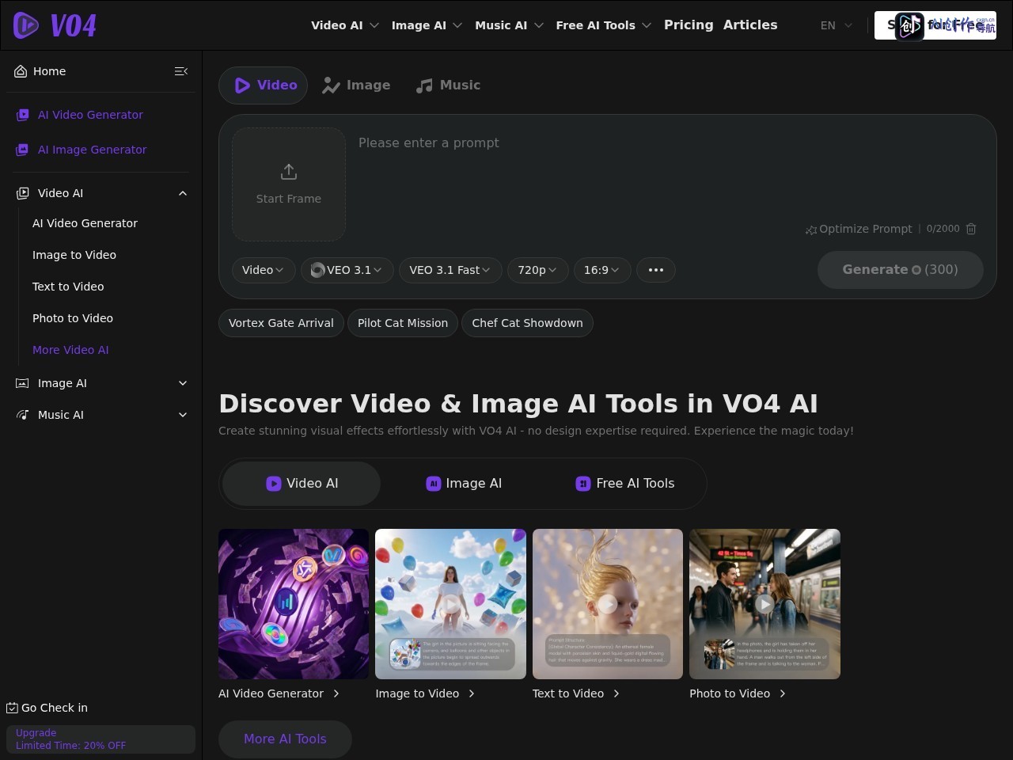Use the Chef Cat Showdown preset
Image resolution: width=1013 pixels, height=760 pixels.
527,323
